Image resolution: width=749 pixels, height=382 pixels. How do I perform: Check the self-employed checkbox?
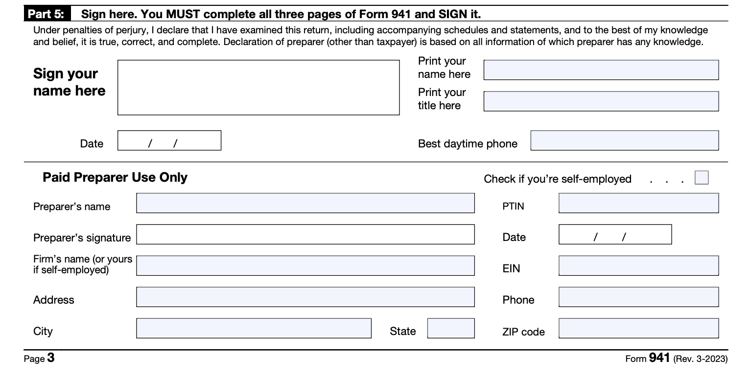click(x=702, y=177)
